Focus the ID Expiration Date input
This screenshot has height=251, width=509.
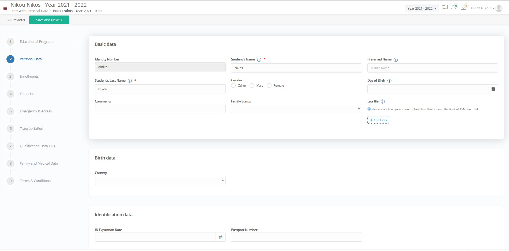click(x=155, y=237)
